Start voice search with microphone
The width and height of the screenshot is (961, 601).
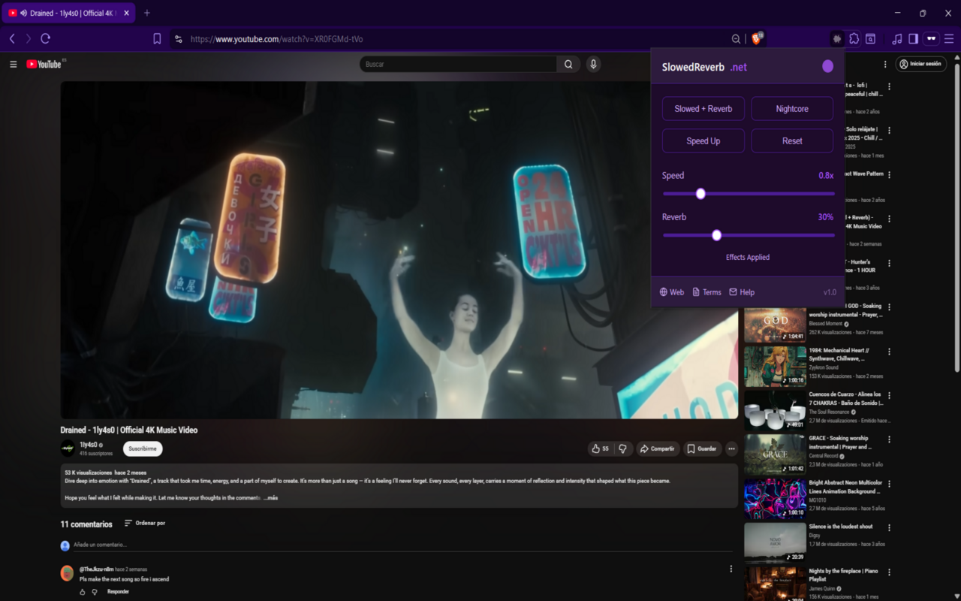pos(593,64)
